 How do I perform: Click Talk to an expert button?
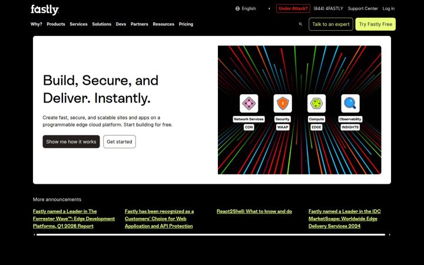tap(331, 24)
